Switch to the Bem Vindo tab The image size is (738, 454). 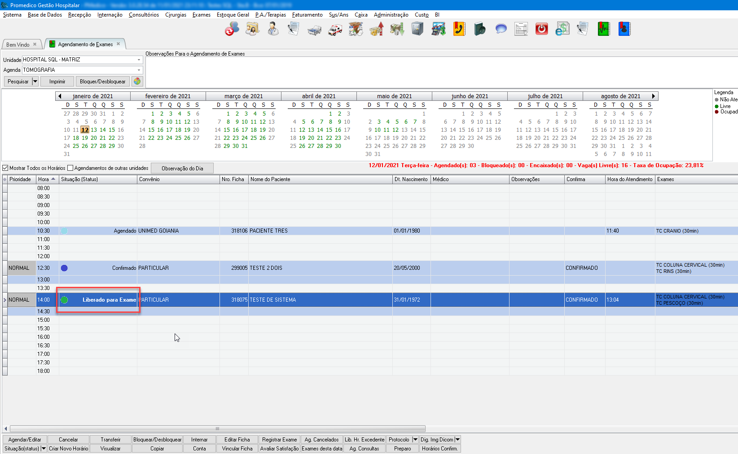pyautogui.click(x=18, y=44)
